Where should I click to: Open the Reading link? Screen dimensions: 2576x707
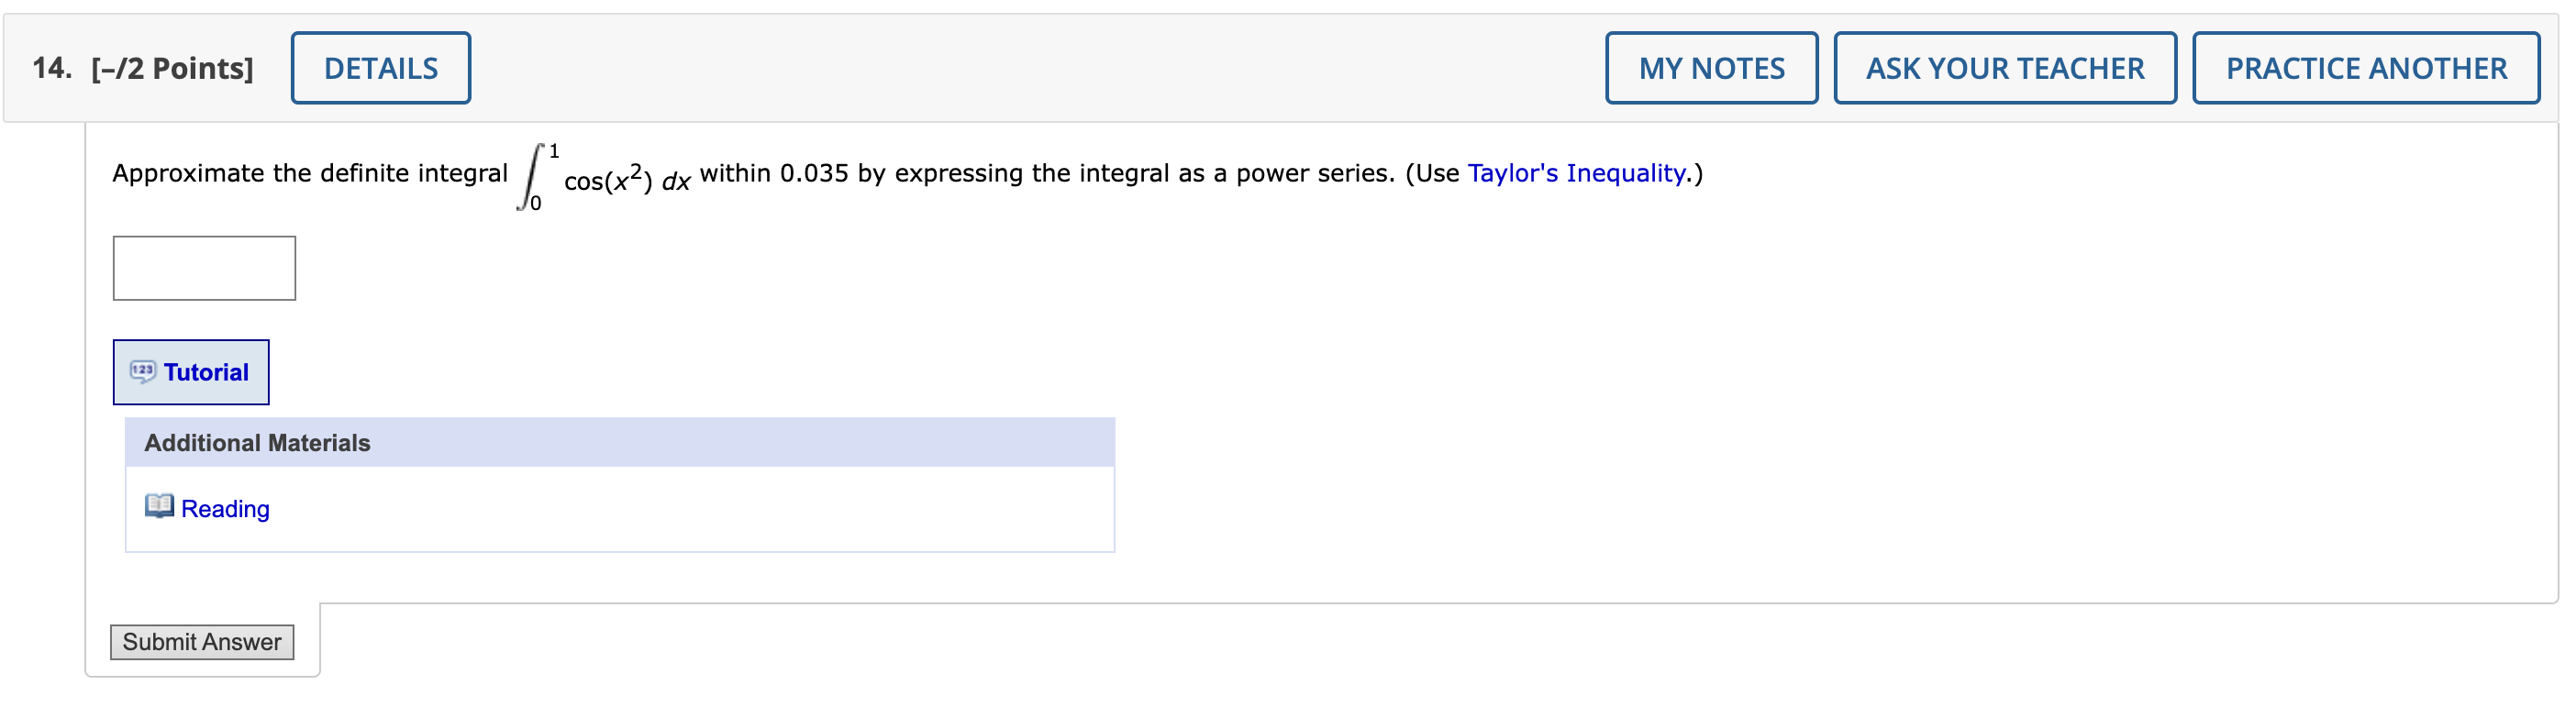click(x=225, y=509)
